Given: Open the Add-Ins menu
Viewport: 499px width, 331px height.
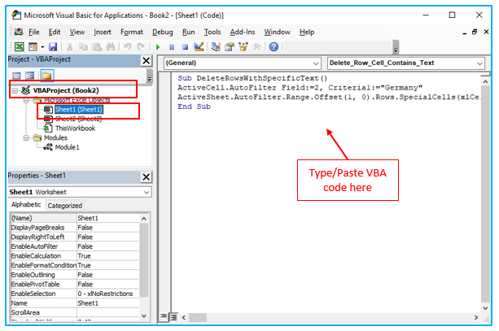Looking at the screenshot, I should pos(243,32).
